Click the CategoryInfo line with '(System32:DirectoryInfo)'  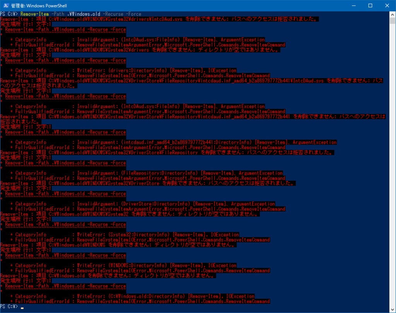pyautogui.click(x=125, y=235)
